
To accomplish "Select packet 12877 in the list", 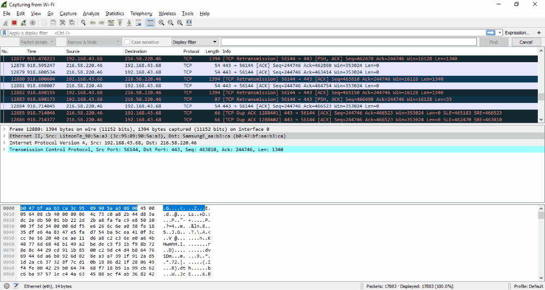I will click(x=269, y=58).
